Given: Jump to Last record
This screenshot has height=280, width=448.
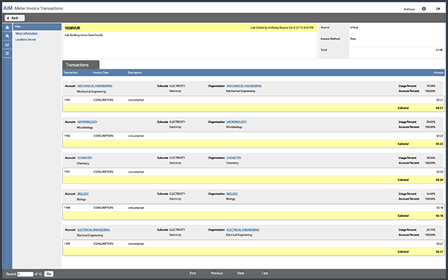Looking at the screenshot, I should coord(265,273).
